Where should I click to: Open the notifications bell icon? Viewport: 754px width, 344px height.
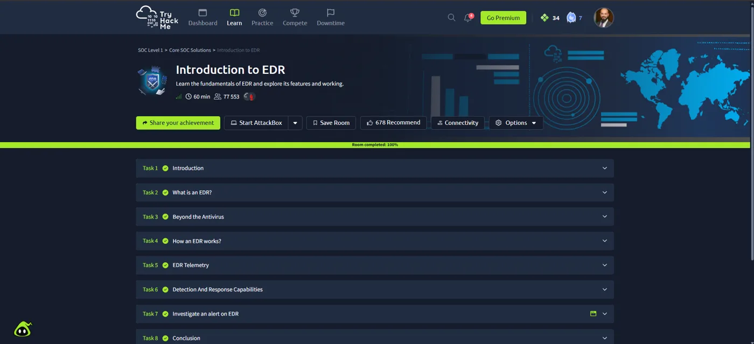468,18
